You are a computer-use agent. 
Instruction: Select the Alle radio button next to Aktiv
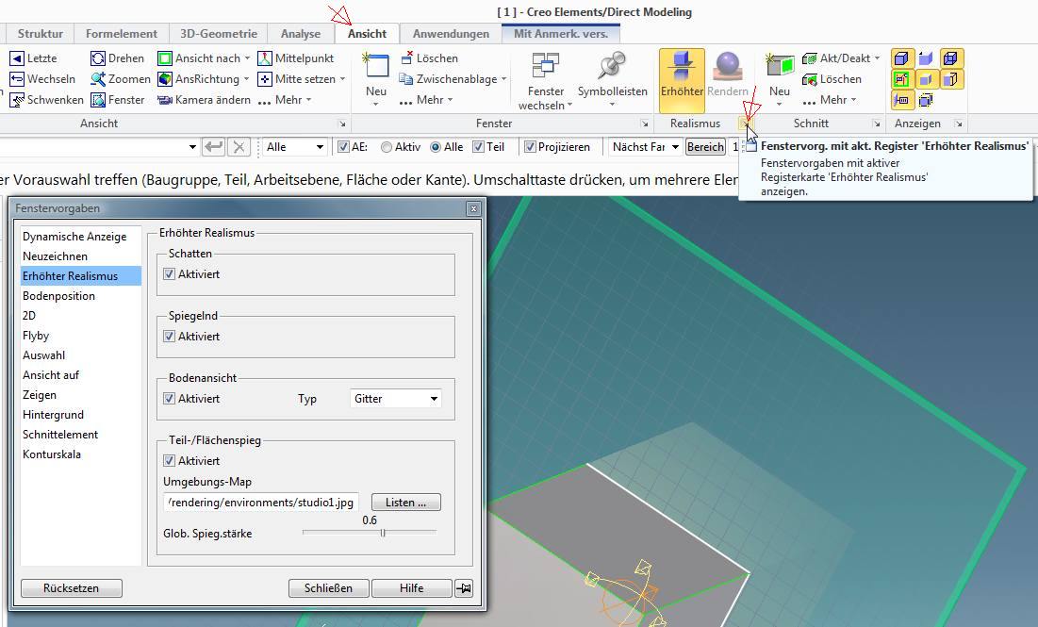[x=436, y=147]
